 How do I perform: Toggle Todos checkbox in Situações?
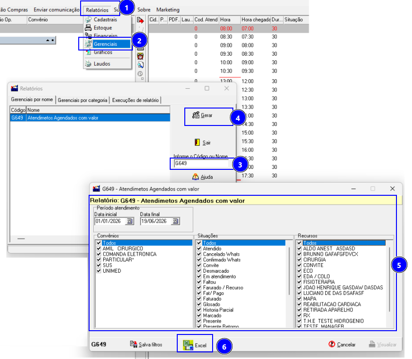point(199,243)
